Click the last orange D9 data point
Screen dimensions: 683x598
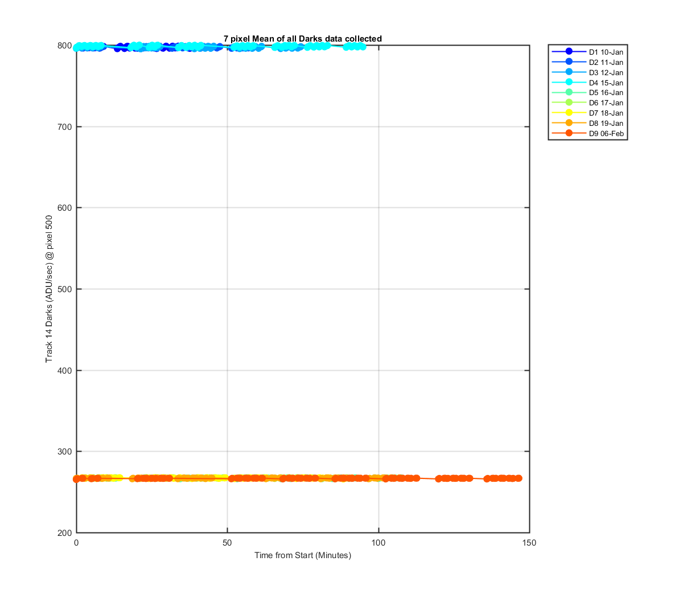(x=519, y=478)
